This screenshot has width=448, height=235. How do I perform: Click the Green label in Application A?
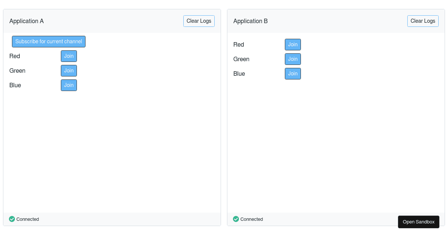click(17, 70)
